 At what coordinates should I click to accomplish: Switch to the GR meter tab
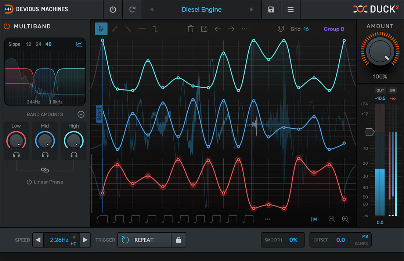[x=393, y=90]
